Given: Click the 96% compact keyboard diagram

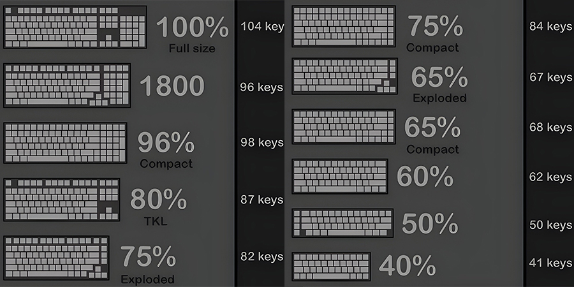Looking at the screenshot, I should pyautogui.click(x=66, y=143).
